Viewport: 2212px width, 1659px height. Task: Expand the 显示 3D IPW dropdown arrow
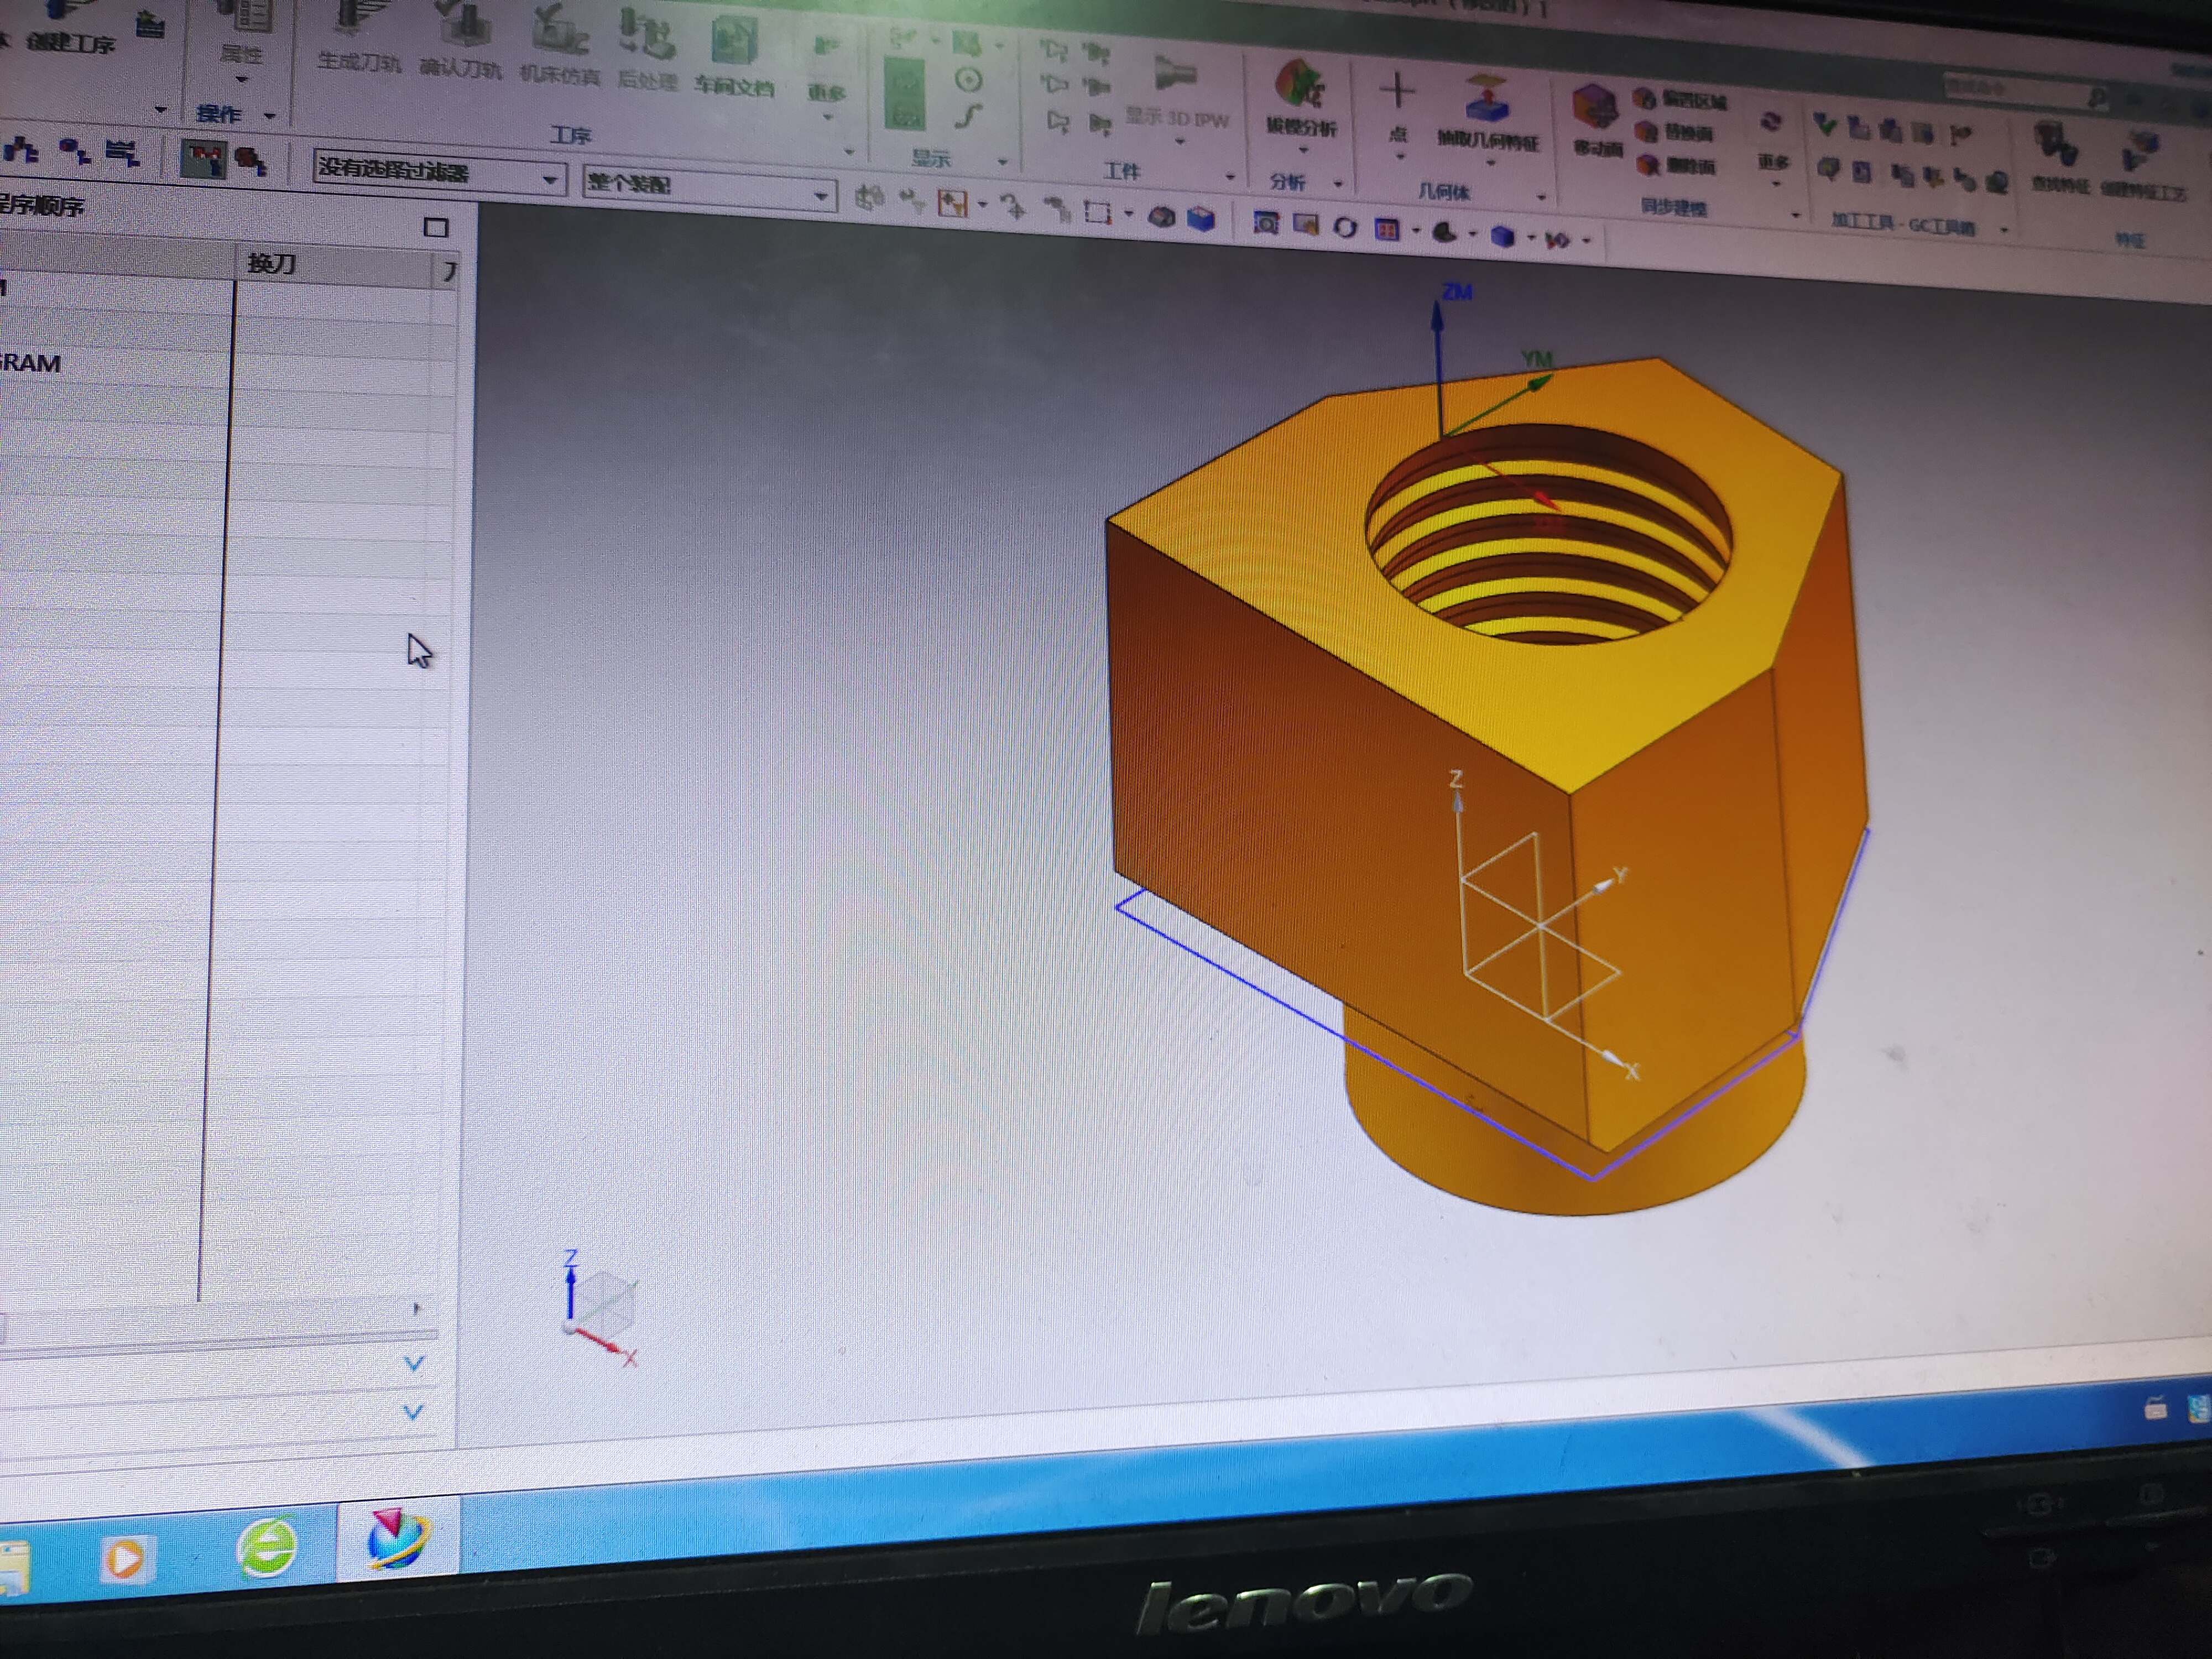1180,142
